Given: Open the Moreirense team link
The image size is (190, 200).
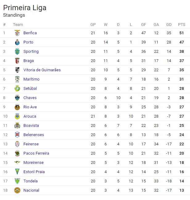Looking at the screenshot, I should [33, 163].
